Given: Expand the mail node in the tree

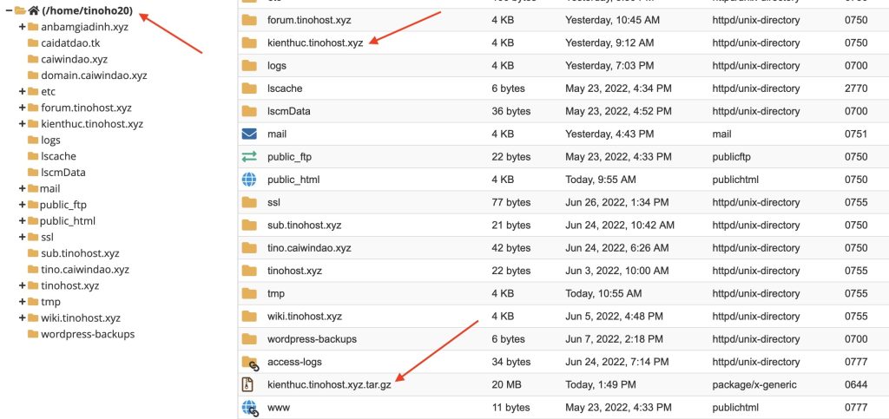Looking at the screenshot, I should (22, 188).
